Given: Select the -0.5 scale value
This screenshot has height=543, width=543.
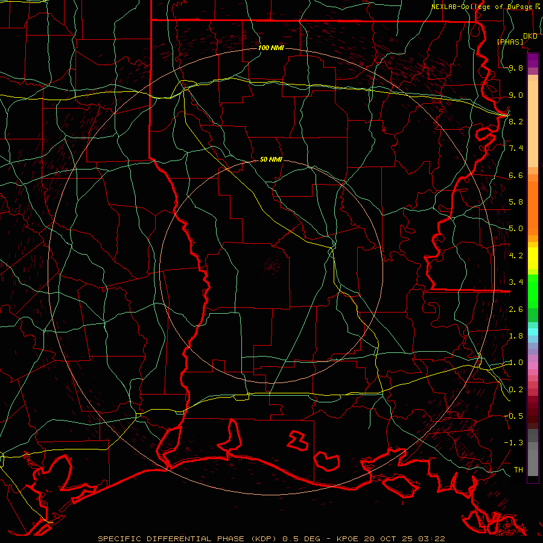Looking at the screenshot, I should point(513,416).
